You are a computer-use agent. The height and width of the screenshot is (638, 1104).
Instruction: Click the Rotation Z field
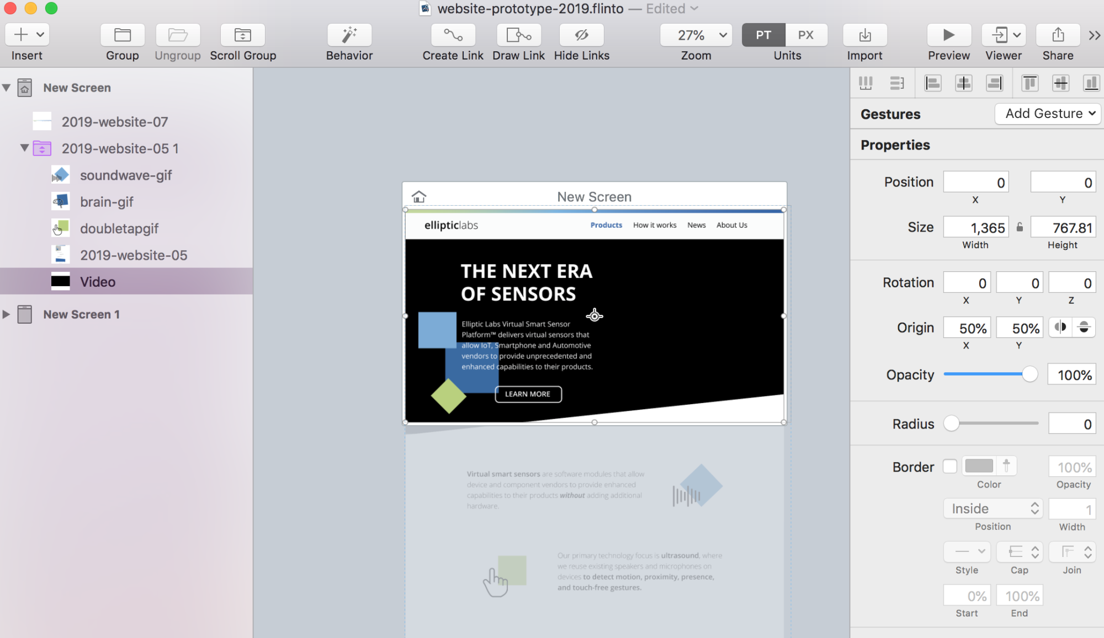(1072, 283)
